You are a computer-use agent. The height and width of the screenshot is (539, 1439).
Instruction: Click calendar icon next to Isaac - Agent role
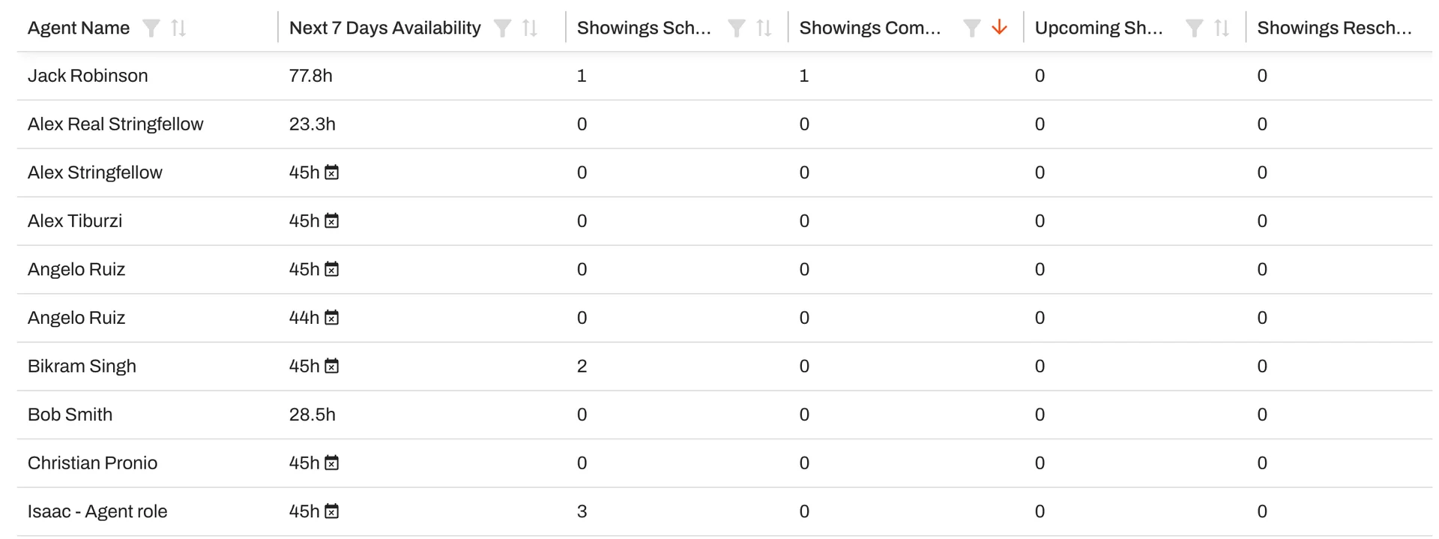click(x=333, y=511)
